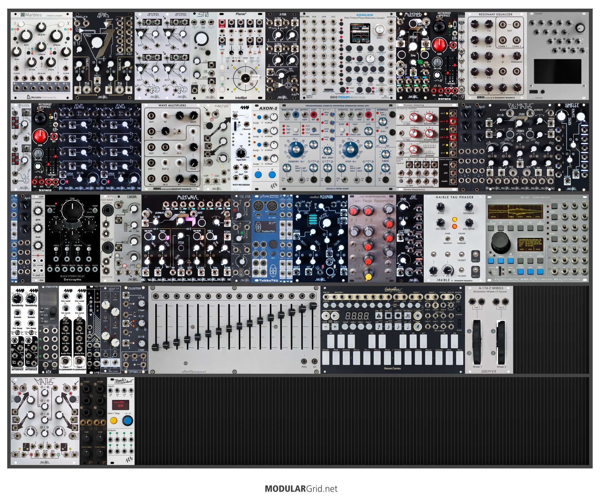Screen dimensions: 603x496
Task: Click the Teletype module's black screen
Action: (x=558, y=71)
